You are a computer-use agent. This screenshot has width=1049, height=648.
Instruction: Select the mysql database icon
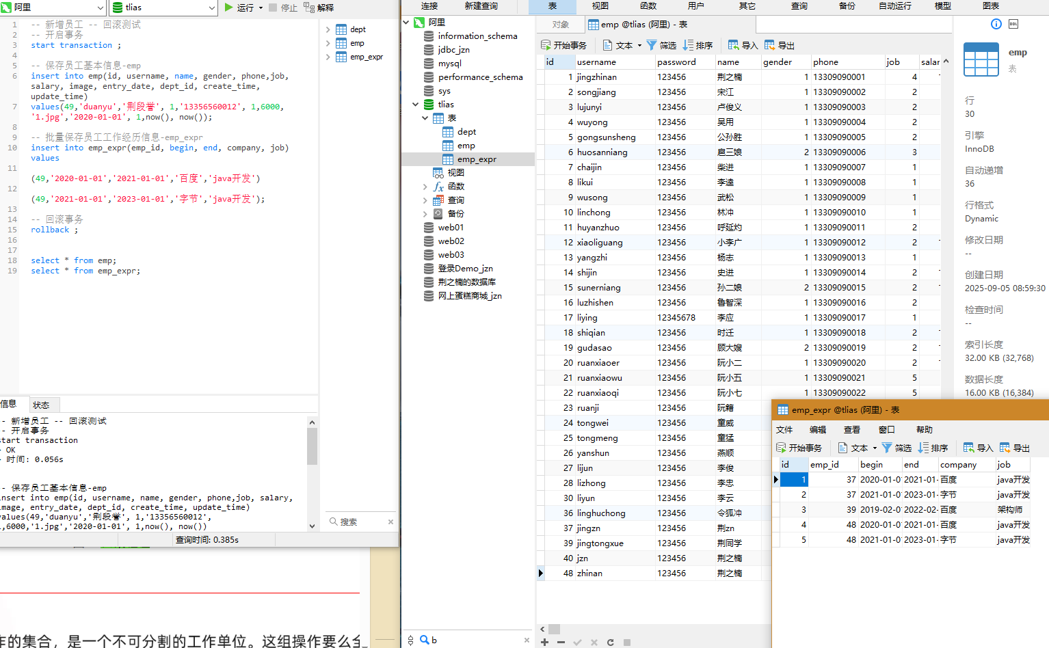[x=429, y=64]
